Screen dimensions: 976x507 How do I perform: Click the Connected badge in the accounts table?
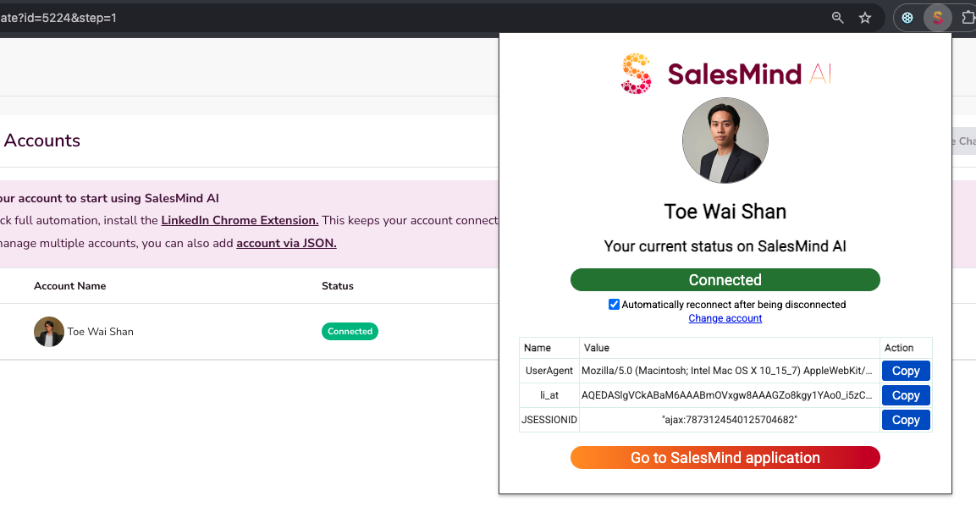[350, 332]
